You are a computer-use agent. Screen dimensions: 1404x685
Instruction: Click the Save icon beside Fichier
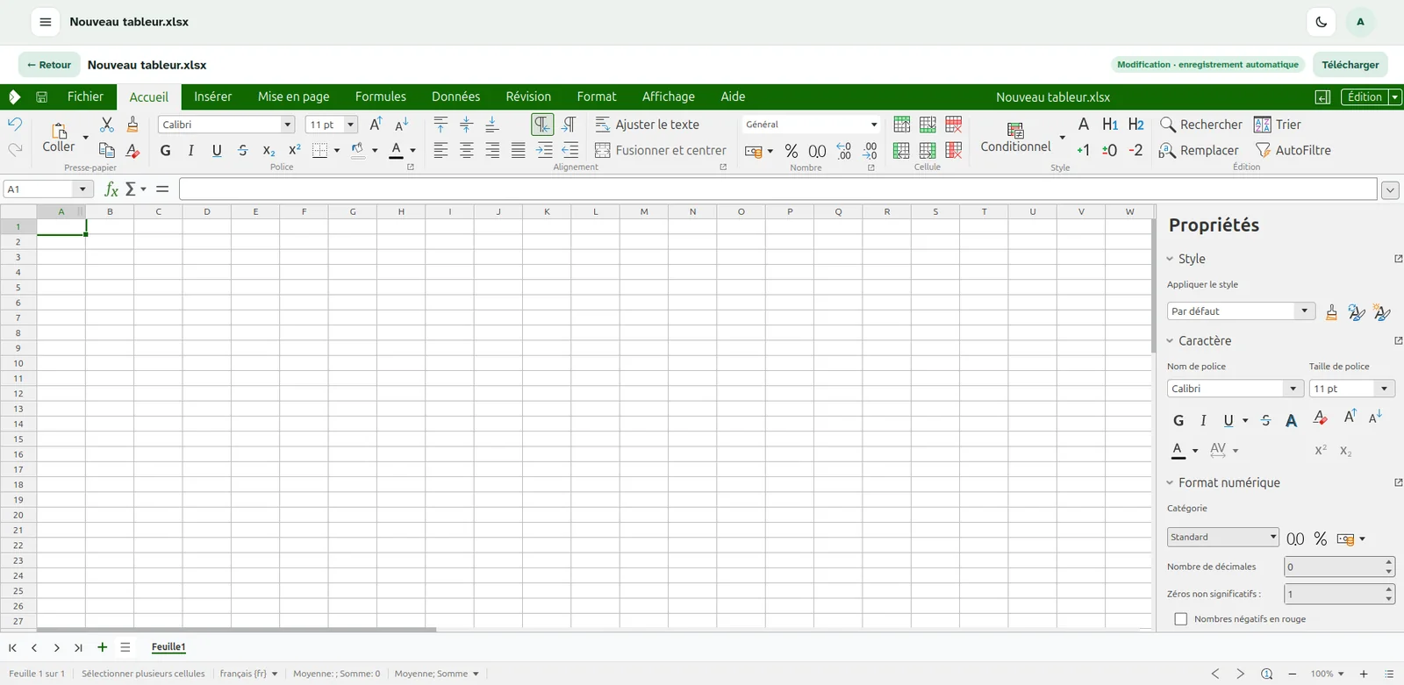(41, 96)
